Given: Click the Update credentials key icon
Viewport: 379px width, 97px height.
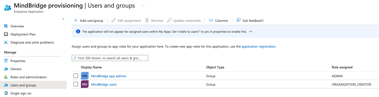Looking at the screenshot, I should 169,21.
